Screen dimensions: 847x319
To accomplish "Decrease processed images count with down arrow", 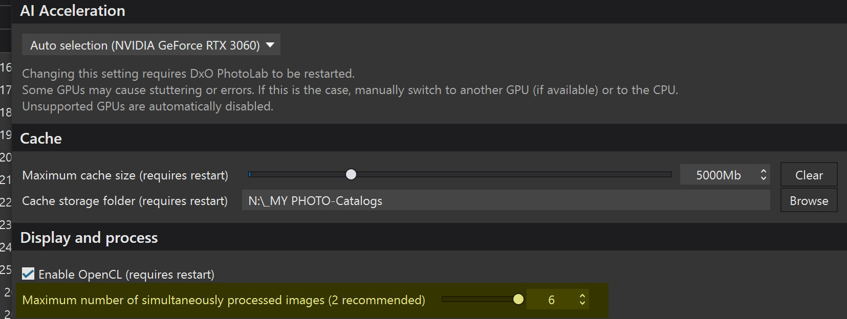I will click(x=582, y=303).
